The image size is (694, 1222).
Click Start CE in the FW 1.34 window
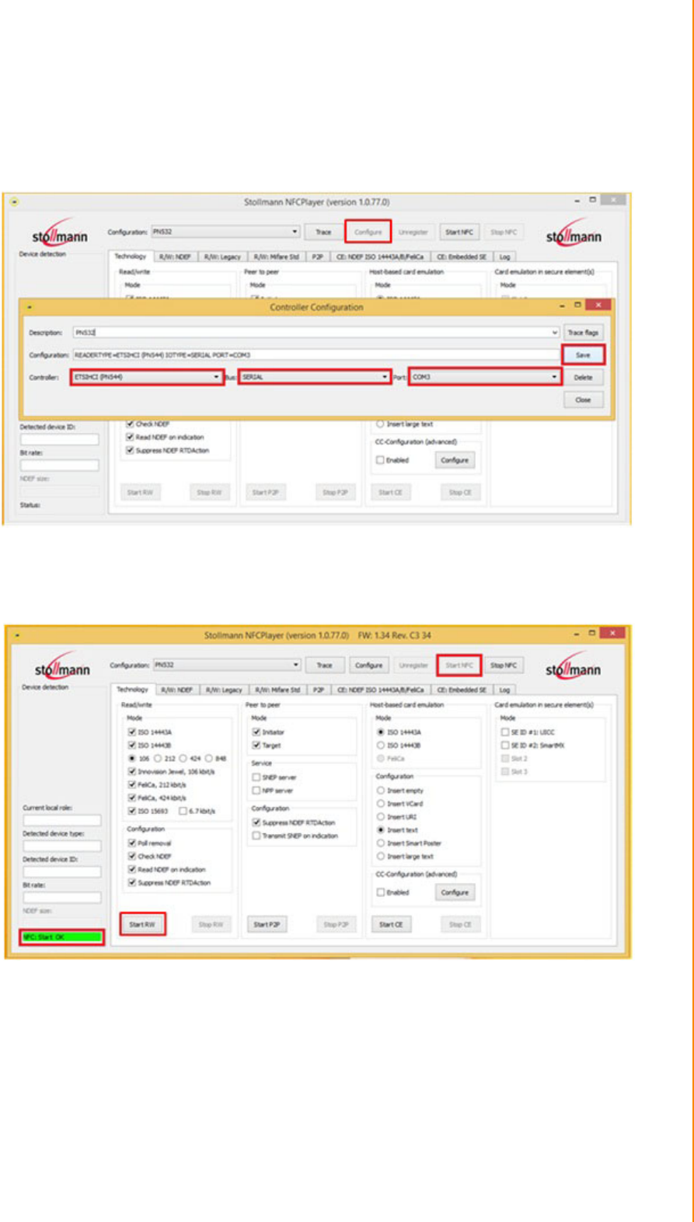[390, 924]
